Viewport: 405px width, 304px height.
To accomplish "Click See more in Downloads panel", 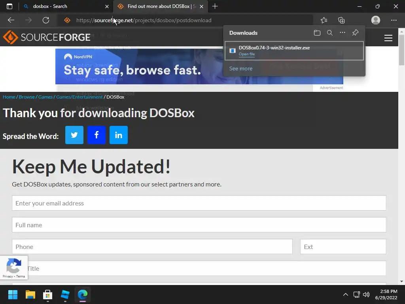I will 241,68.
